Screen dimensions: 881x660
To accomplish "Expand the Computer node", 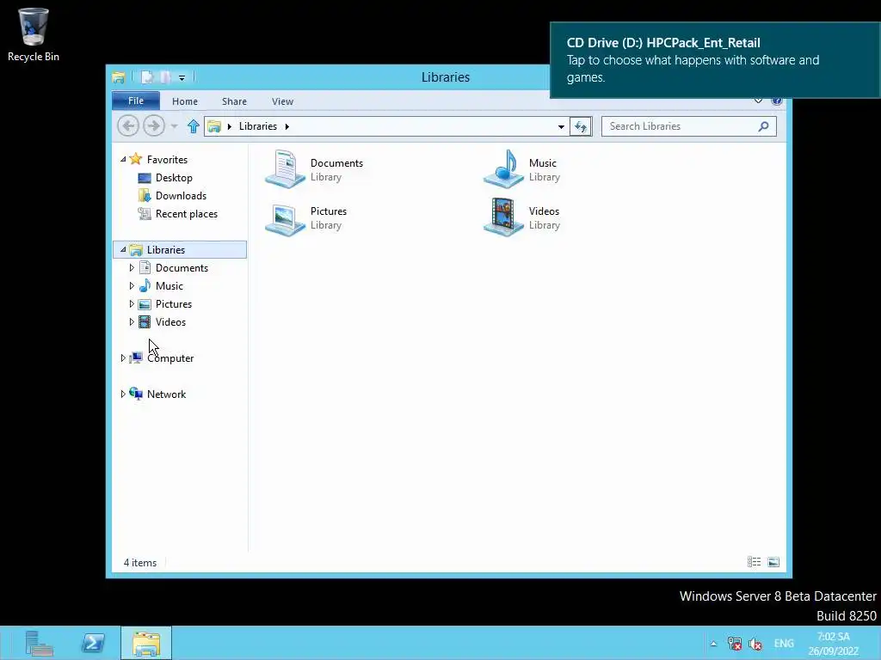I will coord(123,358).
